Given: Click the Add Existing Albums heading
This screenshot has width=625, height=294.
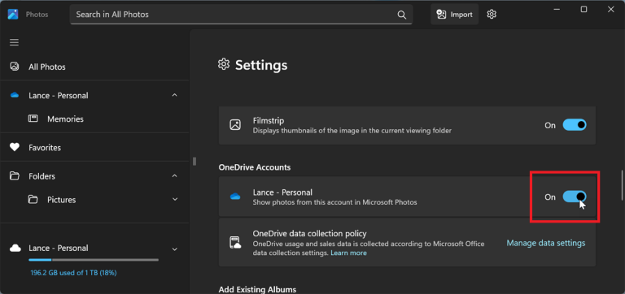Looking at the screenshot, I should point(257,289).
